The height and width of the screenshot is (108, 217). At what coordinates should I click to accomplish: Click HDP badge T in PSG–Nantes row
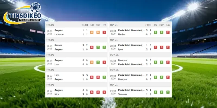point(162,32)
